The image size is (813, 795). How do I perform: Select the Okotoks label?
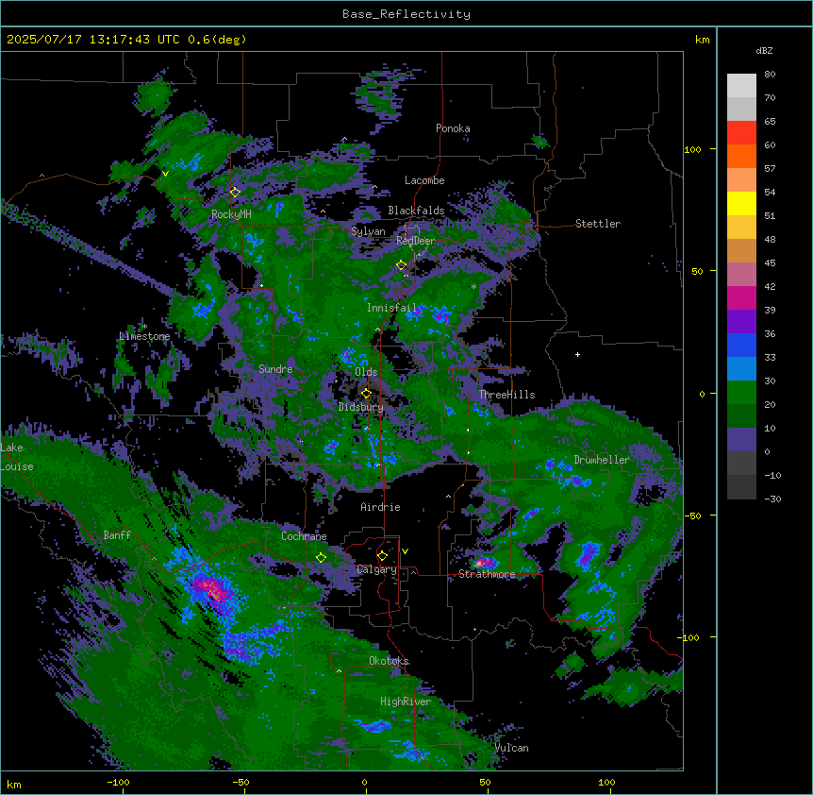pyautogui.click(x=389, y=661)
